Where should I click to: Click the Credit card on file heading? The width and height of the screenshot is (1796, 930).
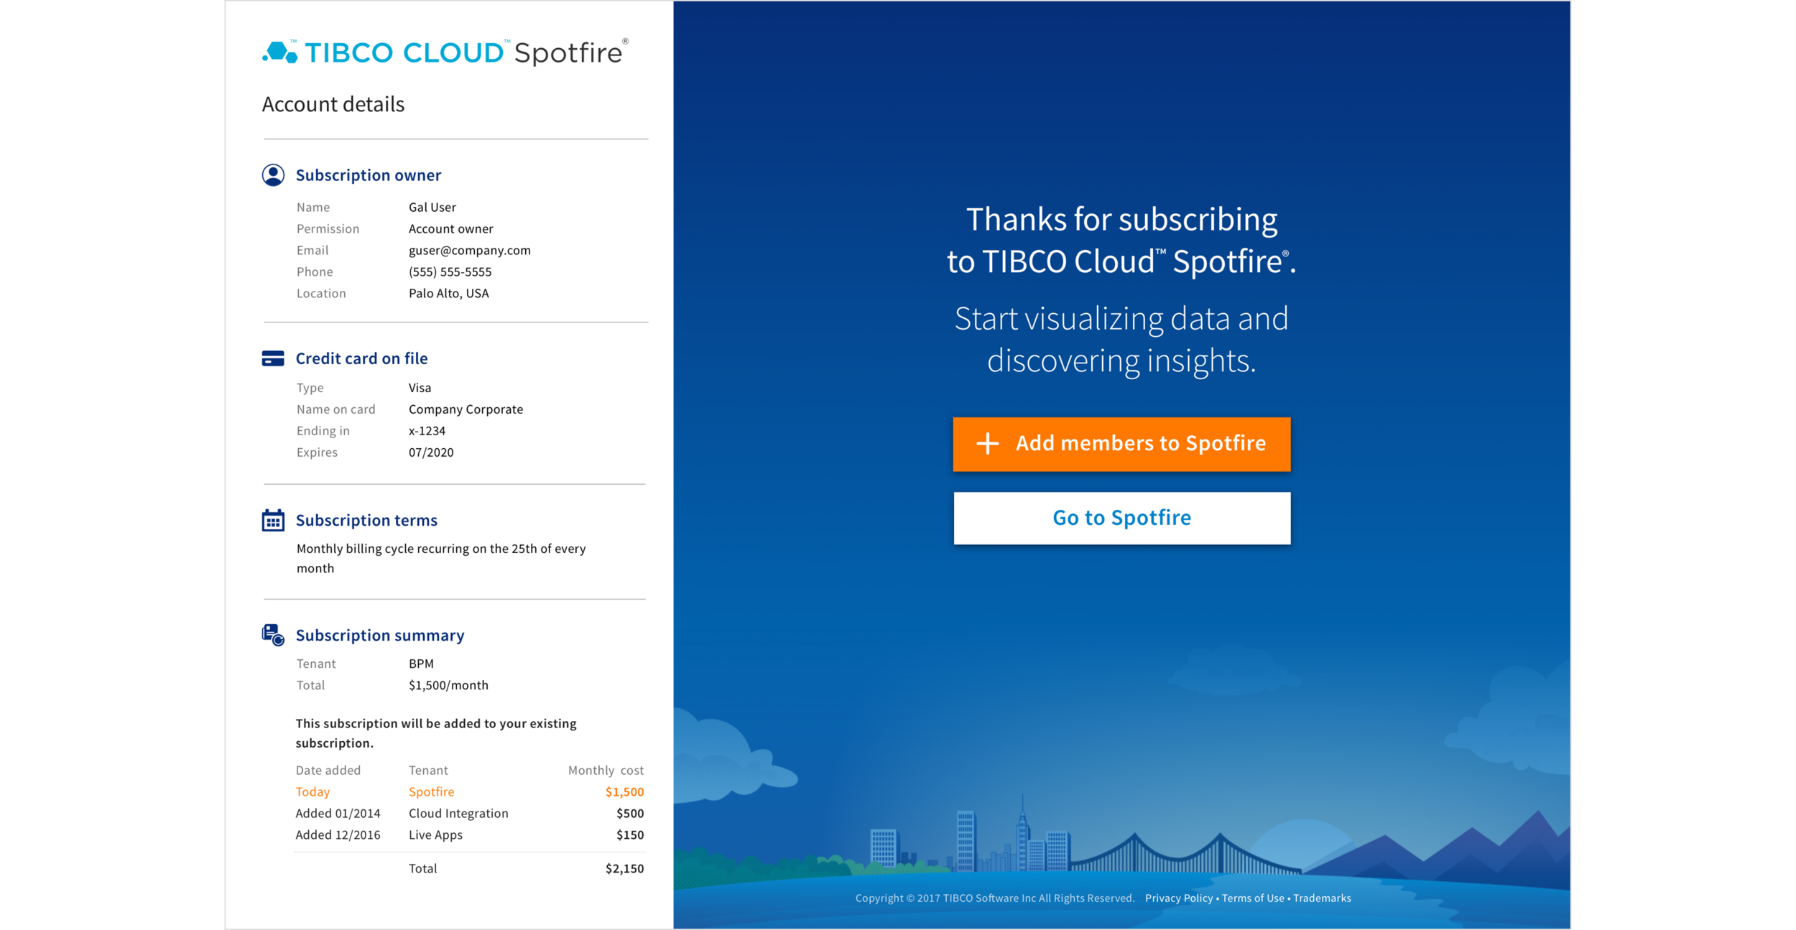(x=361, y=358)
